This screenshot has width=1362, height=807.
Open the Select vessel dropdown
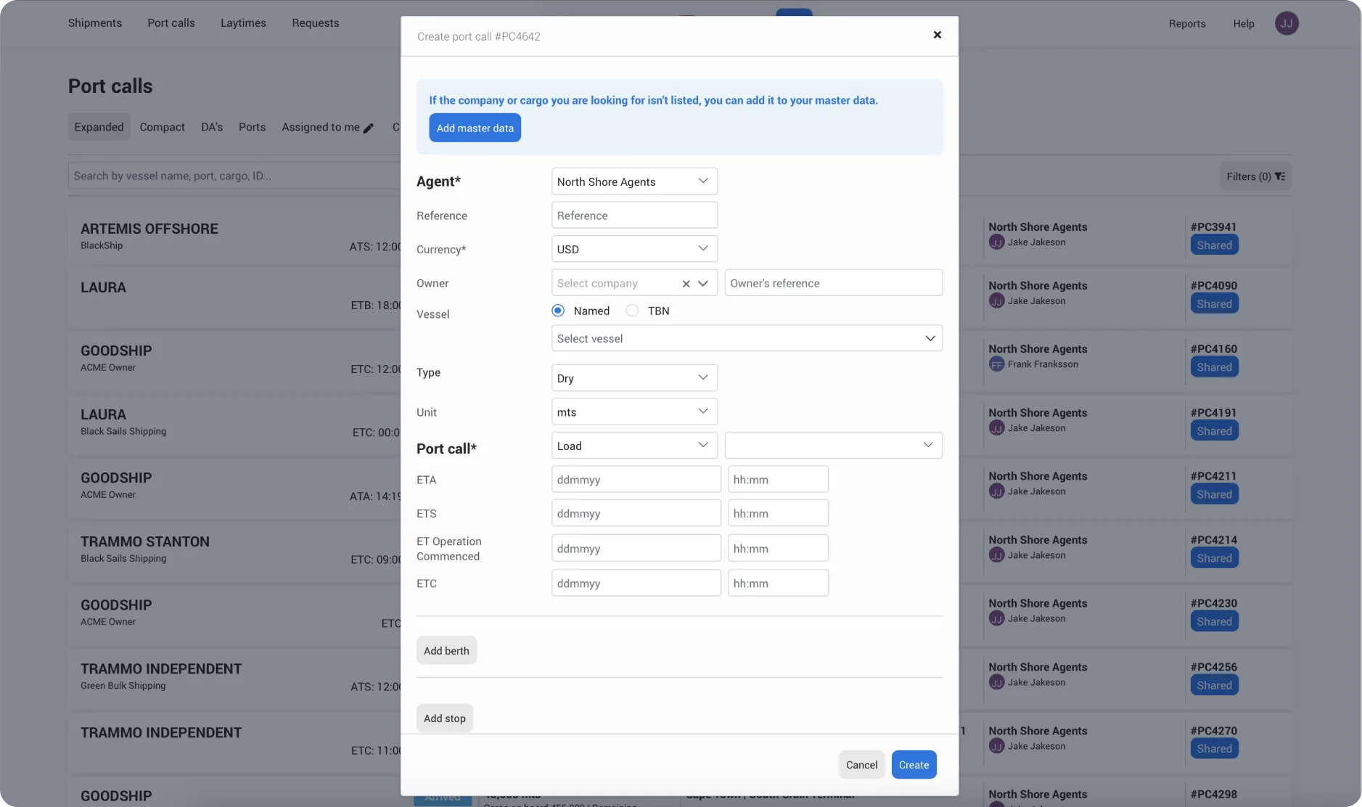pyautogui.click(x=747, y=338)
